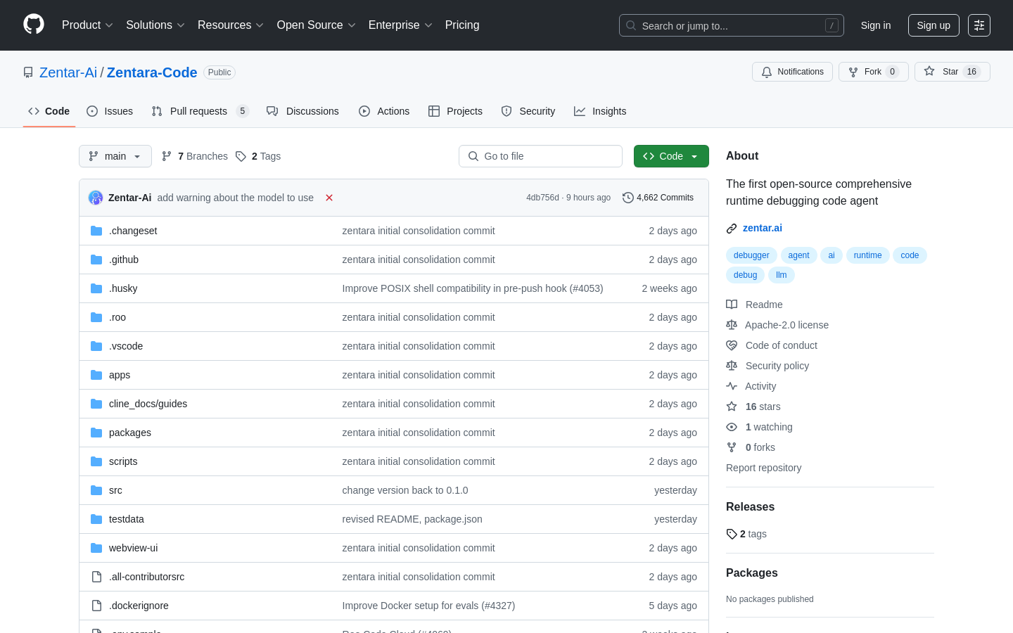Screen dimensions: 1013x633
Task: Switch to the Pull requests tab
Action: coord(200,111)
